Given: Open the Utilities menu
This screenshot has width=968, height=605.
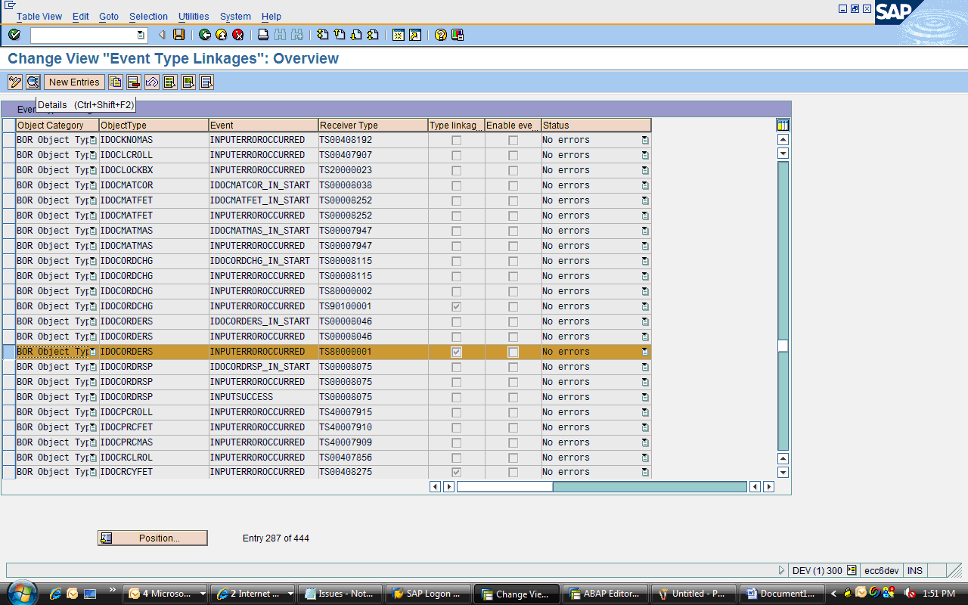Looking at the screenshot, I should coord(193,16).
